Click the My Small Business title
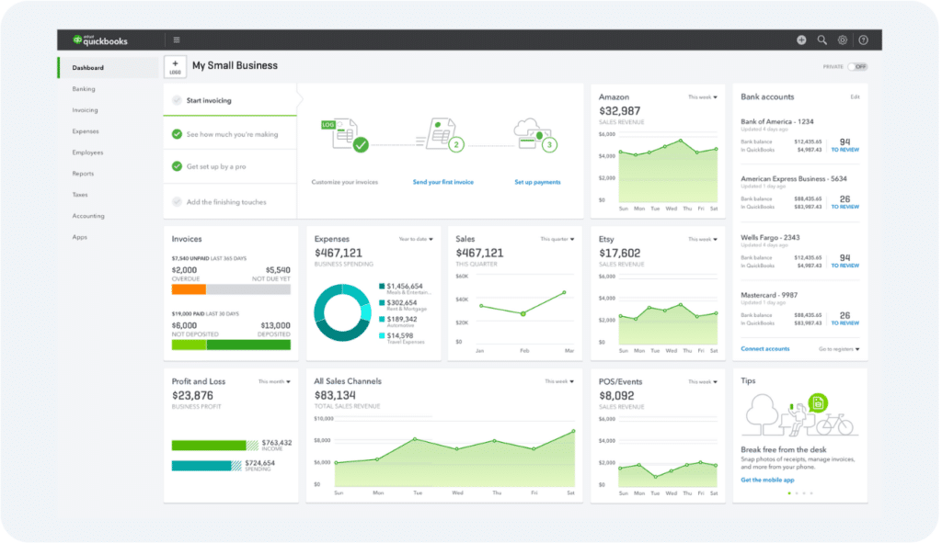This screenshot has width=942, height=543. coord(235,65)
